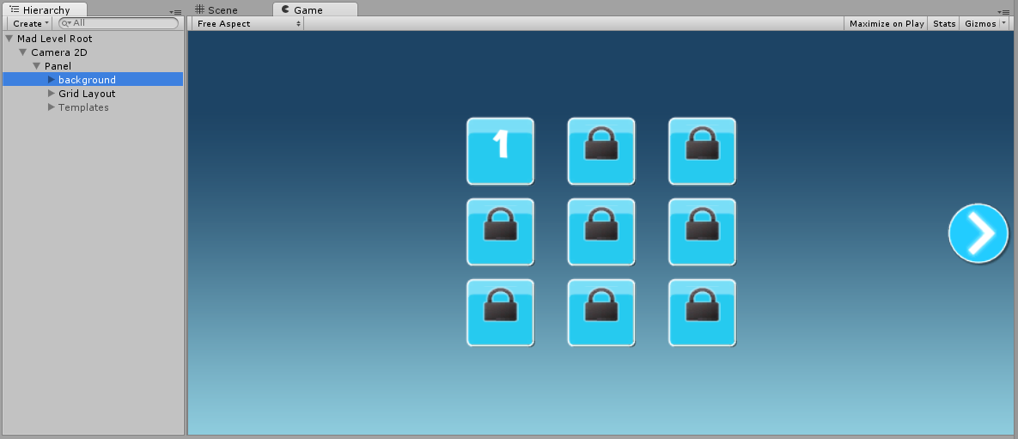Screen dimensions: 1018x439
Task: Collapse the Mad Level Root node
Action: tap(9, 39)
